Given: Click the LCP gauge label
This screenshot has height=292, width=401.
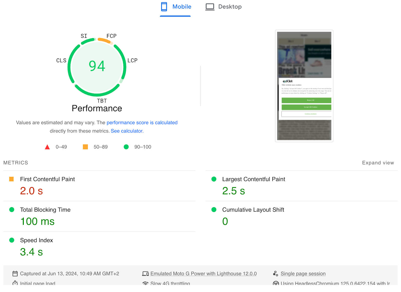Looking at the screenshot, I should pyautogui.click(x=133, y=61).
